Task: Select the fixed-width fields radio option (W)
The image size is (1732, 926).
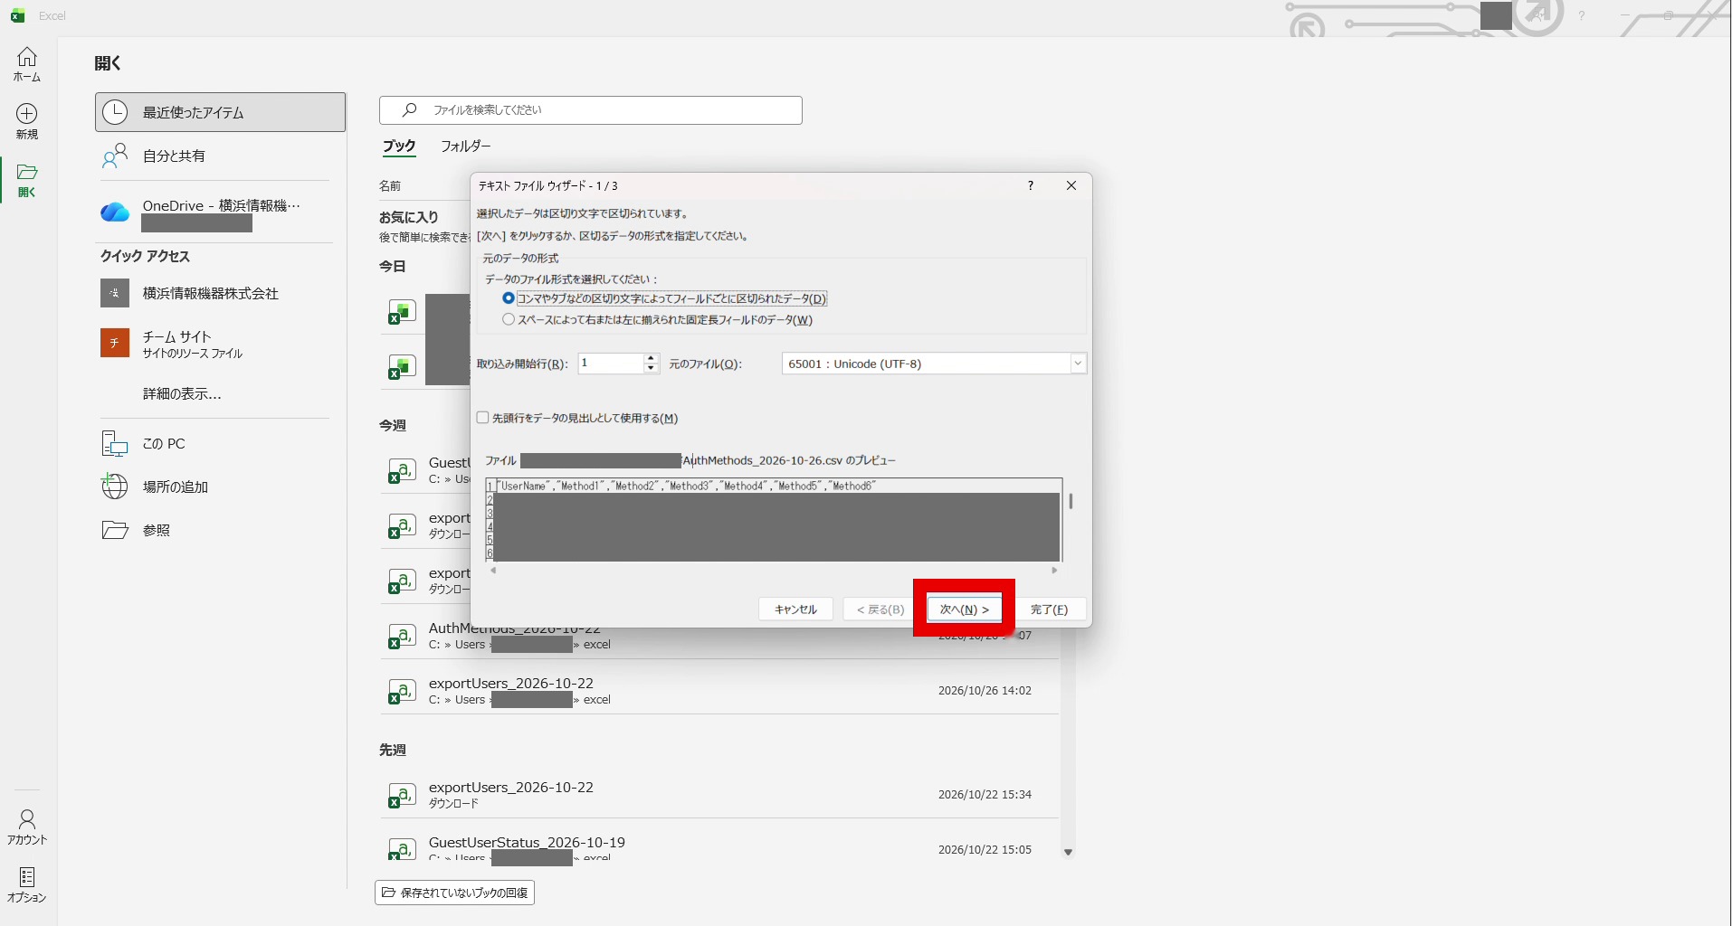Action: (x=509, y=319)
